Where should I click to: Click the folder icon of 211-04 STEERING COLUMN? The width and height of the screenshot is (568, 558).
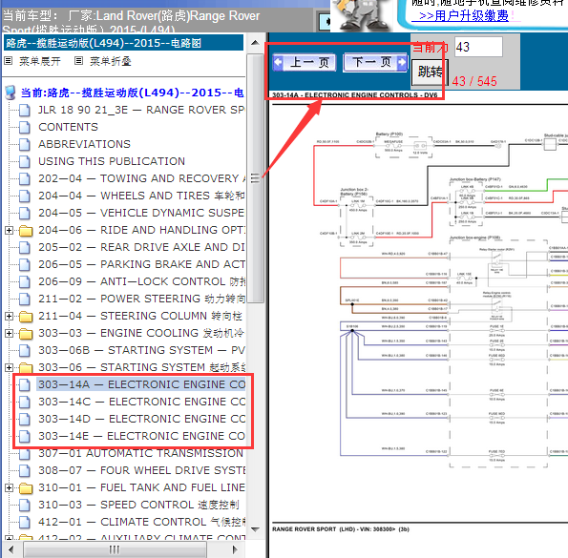click(x=26, y=317)
